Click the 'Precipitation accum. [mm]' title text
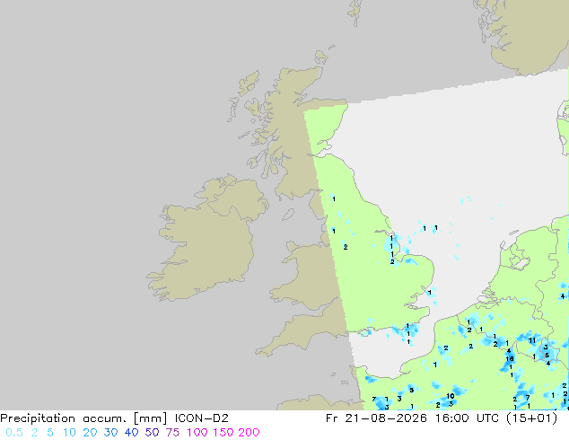The image size is (569, 440). (83, 418)
